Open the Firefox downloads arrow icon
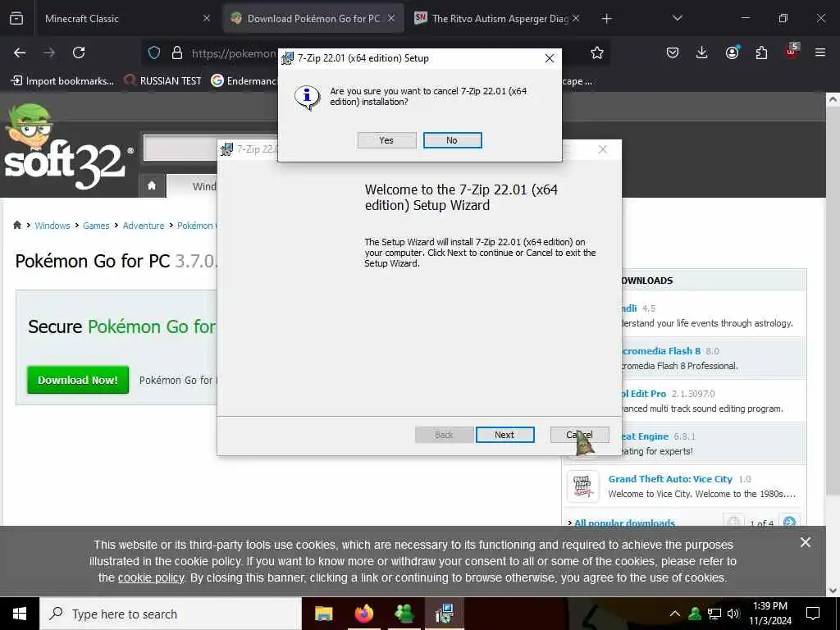Screen dimensions: 840x630 (702, 52)
